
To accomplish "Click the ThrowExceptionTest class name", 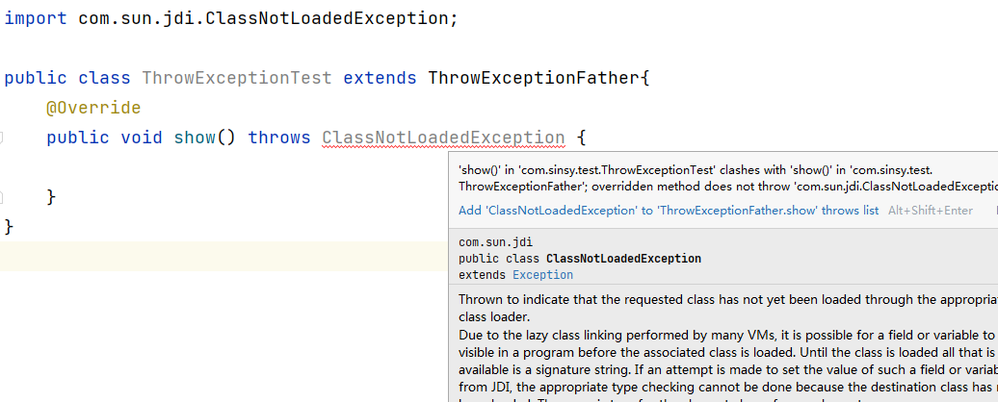I will click(x=236, y=78).
